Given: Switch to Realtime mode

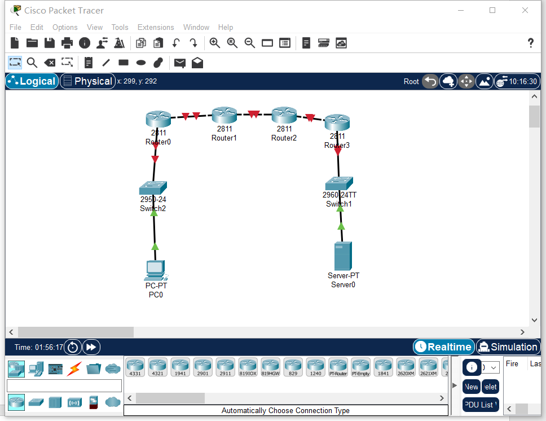Looking at the screenshot, I should 443,347.
